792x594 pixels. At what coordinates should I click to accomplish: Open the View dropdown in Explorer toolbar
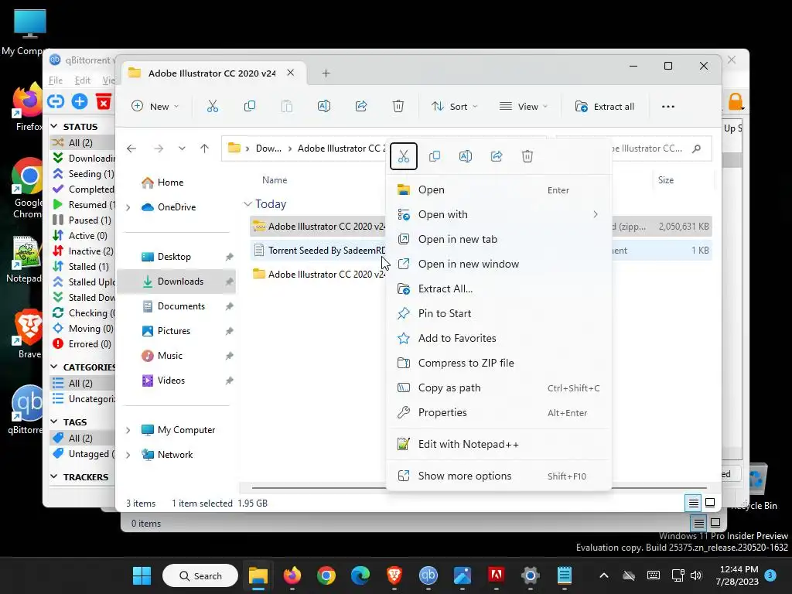(524, 107)
